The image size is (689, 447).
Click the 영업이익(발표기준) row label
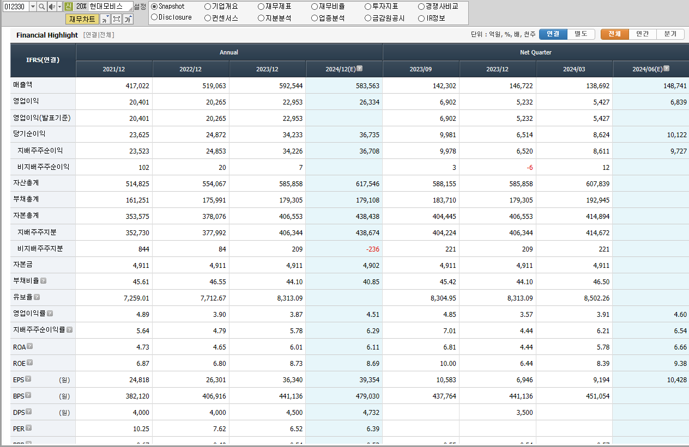[x=42, y=118]
